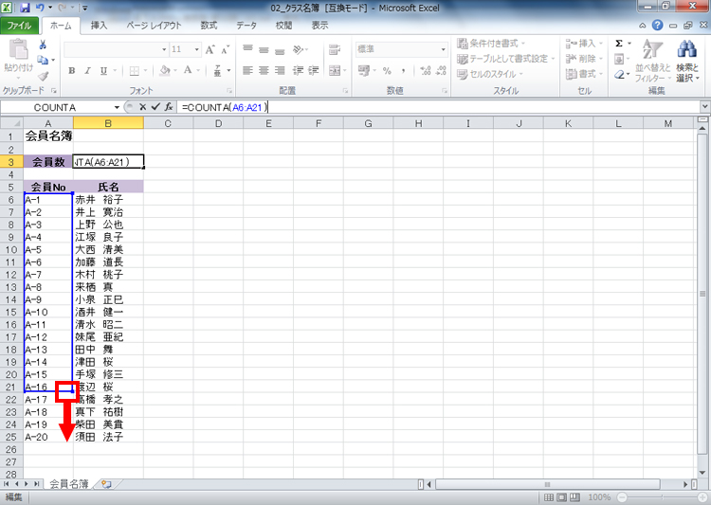
Task: Click the Save icon in quick access toolbar
Action: (25, 8)
